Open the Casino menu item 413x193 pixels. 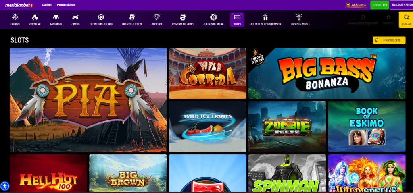click(47, 5)
